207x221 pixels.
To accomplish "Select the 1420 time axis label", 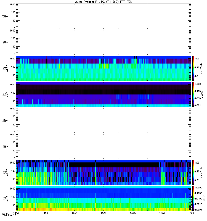I will [x=45, y=213].
